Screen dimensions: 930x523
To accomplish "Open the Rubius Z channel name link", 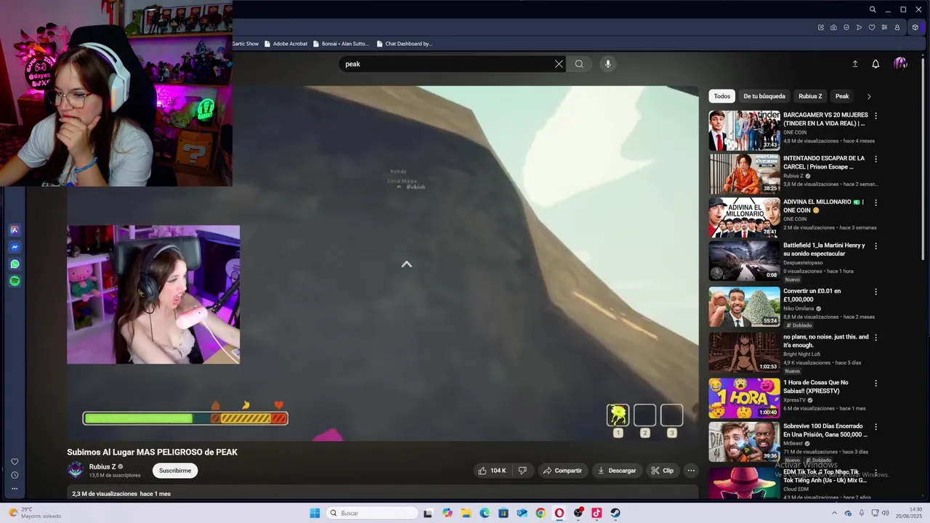I will pyautogui.click(x=102, y=467).
